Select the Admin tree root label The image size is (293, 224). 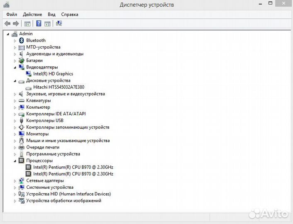point(26,34)
